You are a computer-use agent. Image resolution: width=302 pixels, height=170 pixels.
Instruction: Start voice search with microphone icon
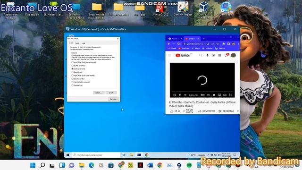pos(207,55)
